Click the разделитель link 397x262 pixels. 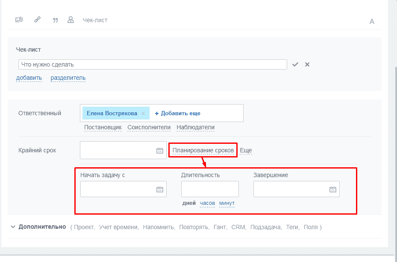pyautogui.click(x=68, y=78)
